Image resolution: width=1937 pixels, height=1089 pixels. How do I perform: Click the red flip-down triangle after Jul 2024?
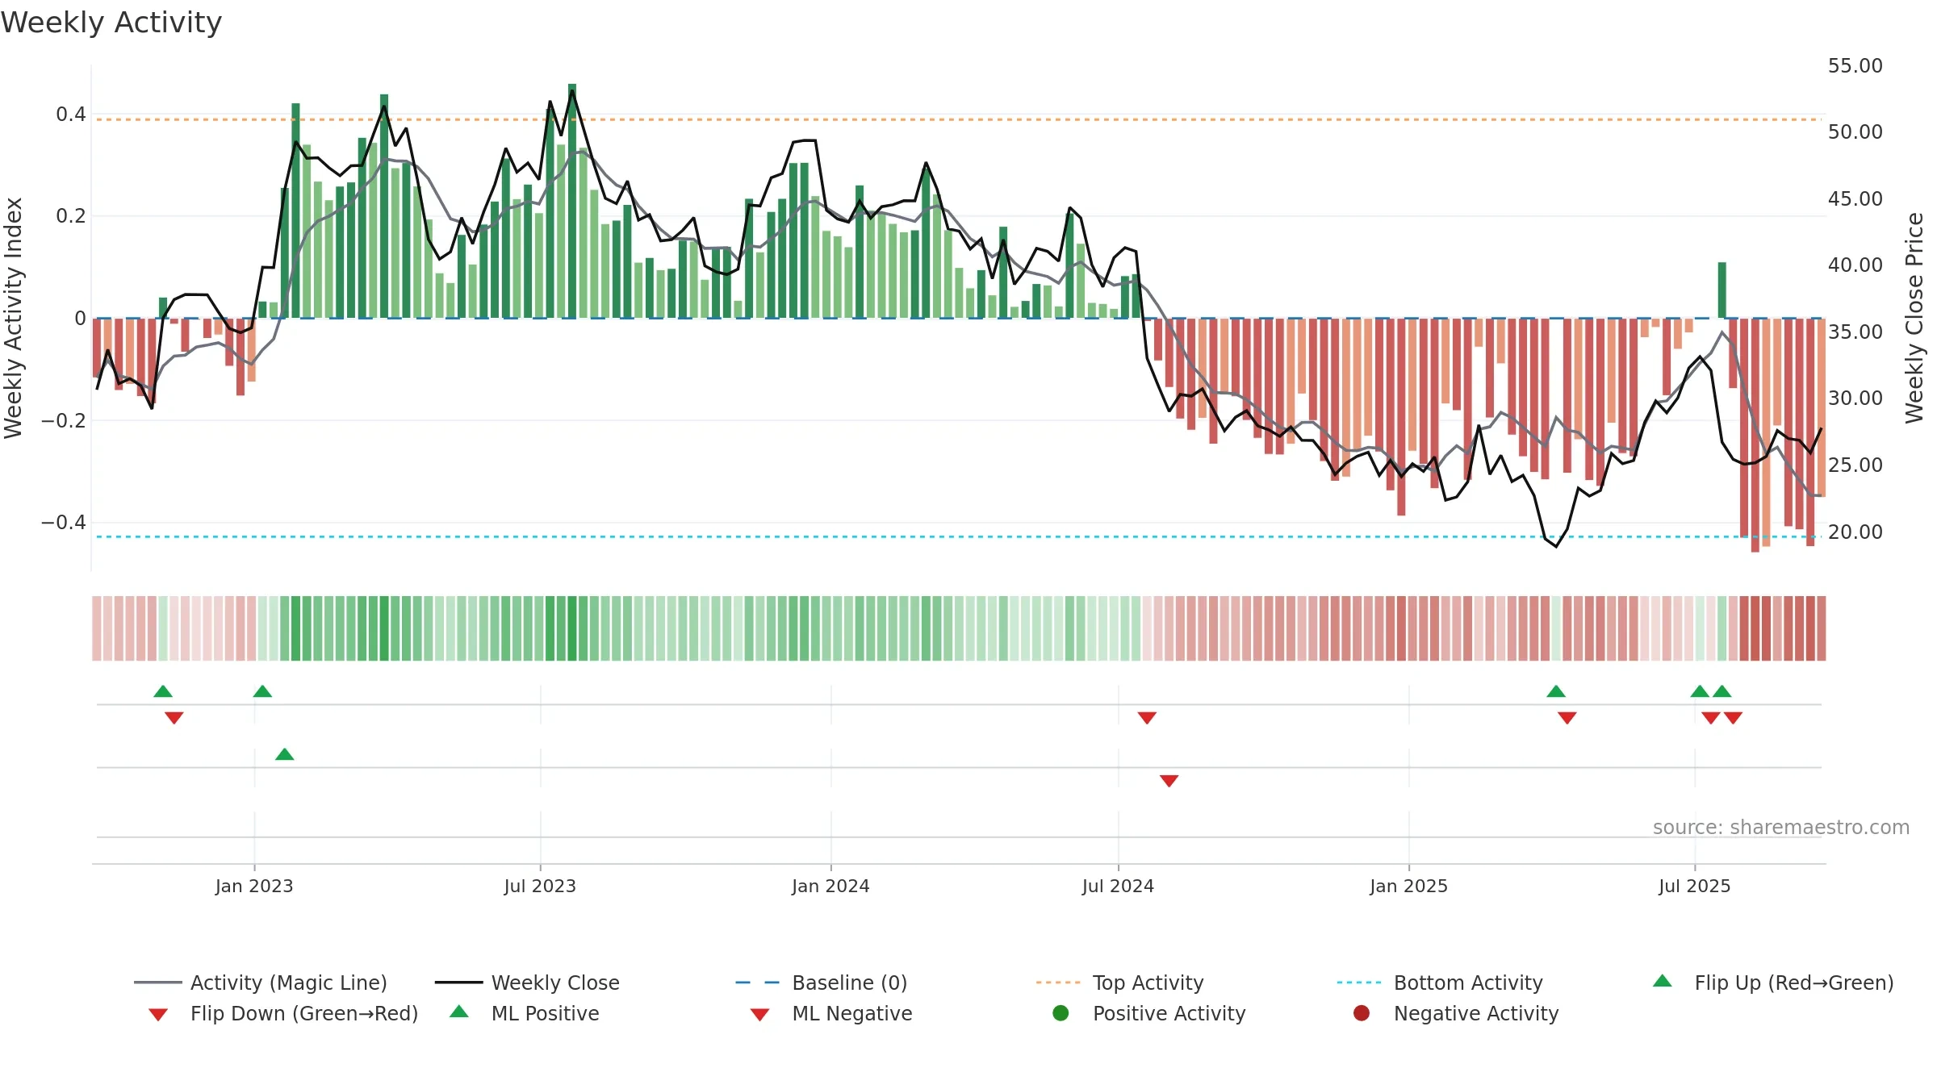pyautogui.click(x=1147, y=718)
